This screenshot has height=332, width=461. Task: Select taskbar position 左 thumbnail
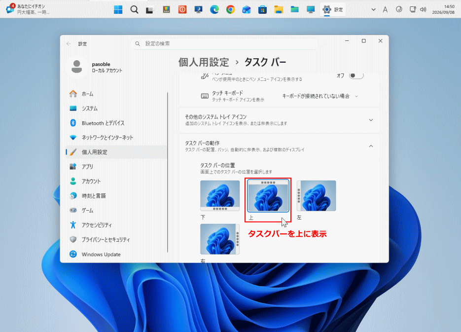pos(316,195)
